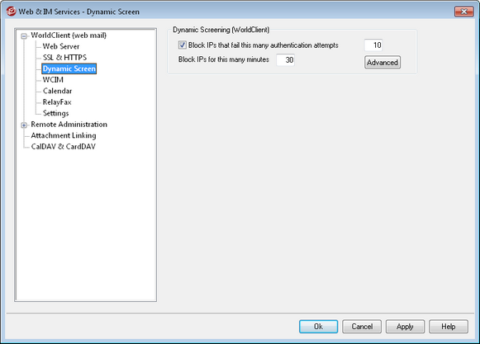Open SSL & HTTPS settings page
The height and width of the screenshot is (344, 480).
click(x=64, y=58)
